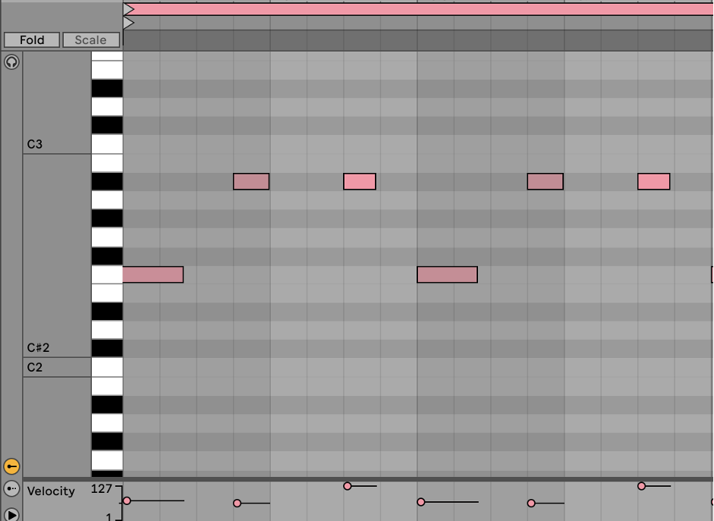This screenshot has height=521, width=714.
Task: Click the C#2 black piano key
Action: 107,349
